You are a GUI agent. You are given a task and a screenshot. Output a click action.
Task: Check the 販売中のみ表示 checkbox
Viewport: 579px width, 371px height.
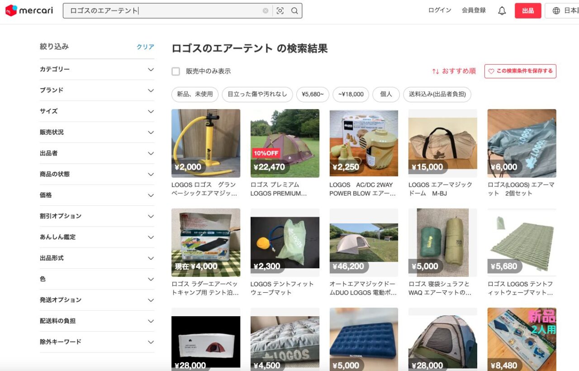click(176, 71)
